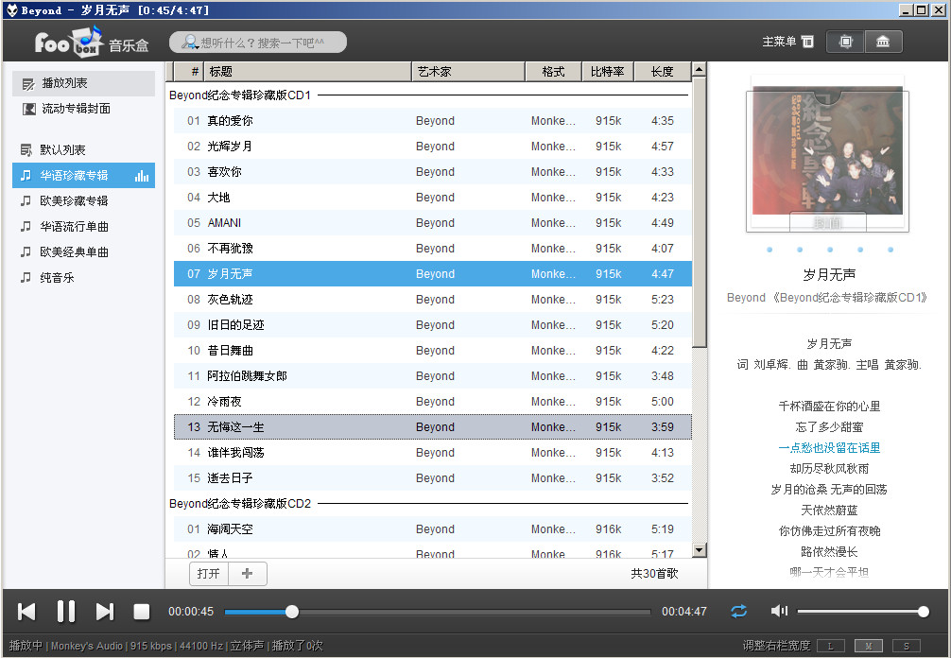951x658 pixels.
Task: Pause the current song
Action: (66, 612)
